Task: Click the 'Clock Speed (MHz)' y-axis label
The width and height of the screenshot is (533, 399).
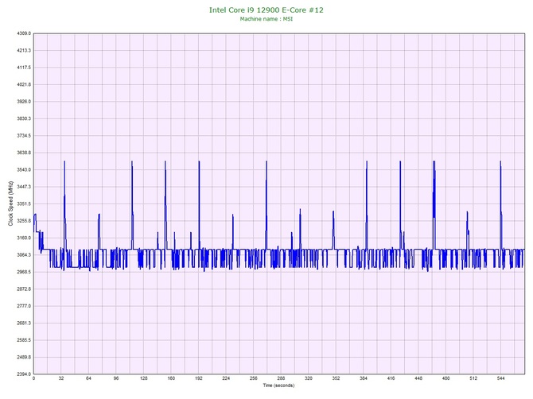Action: tap(10, 203)
